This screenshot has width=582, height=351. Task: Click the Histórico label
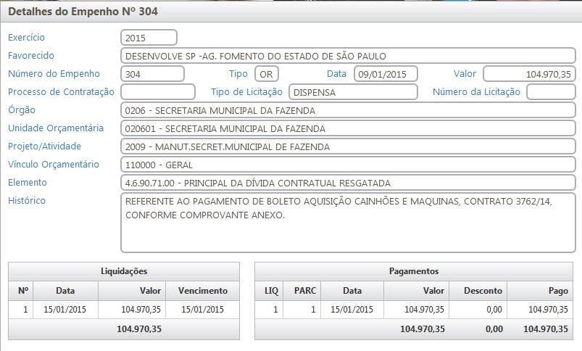[x=27, y=201]
